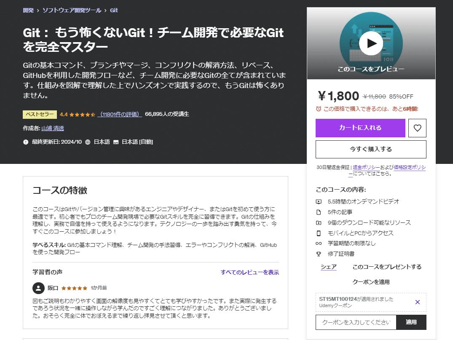
Task: Open the 価格設定ポリシー link
Action: click(410, 167)
